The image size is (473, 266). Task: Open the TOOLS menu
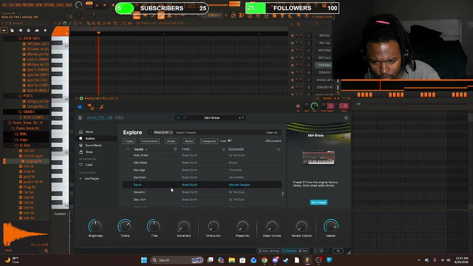point(60,5)
